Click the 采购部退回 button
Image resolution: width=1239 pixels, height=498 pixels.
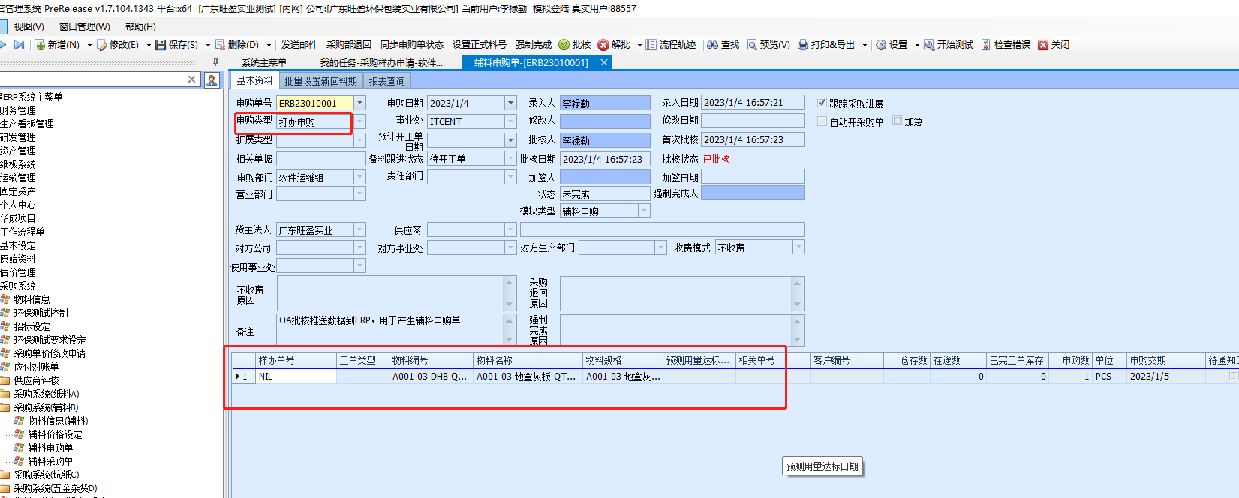349,45
